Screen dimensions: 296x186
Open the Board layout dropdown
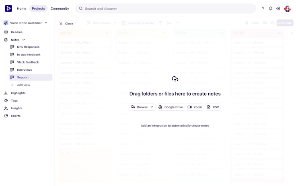click(x=101, y=23)
